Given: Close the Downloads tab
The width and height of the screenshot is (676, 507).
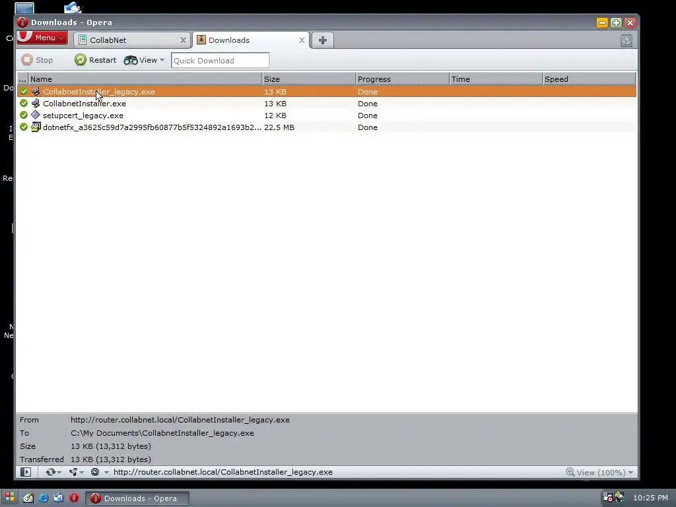Looking at the screenshot, I should click(302, 40).
